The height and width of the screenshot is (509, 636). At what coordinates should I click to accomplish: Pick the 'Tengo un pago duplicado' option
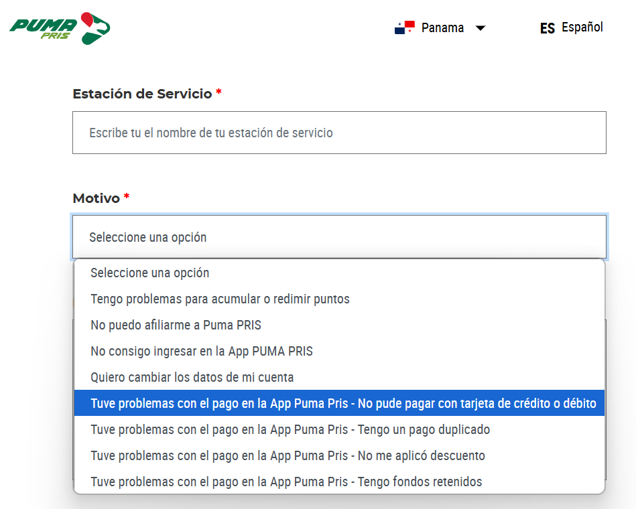(290, 429)
